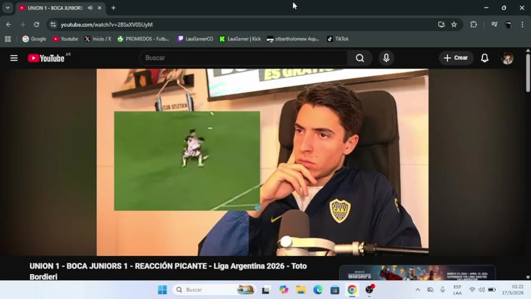Launch Microsoft Edge from the taskbar
The image size is (531, 299).
click(x=318, y=290)
